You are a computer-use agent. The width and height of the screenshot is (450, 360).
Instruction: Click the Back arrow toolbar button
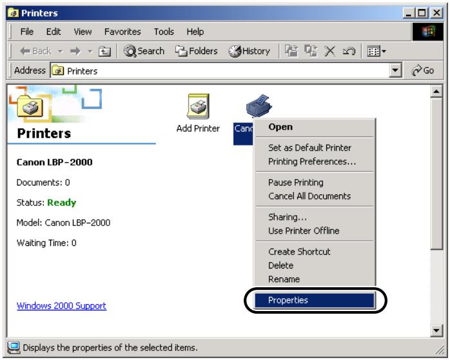pos(35,52)
